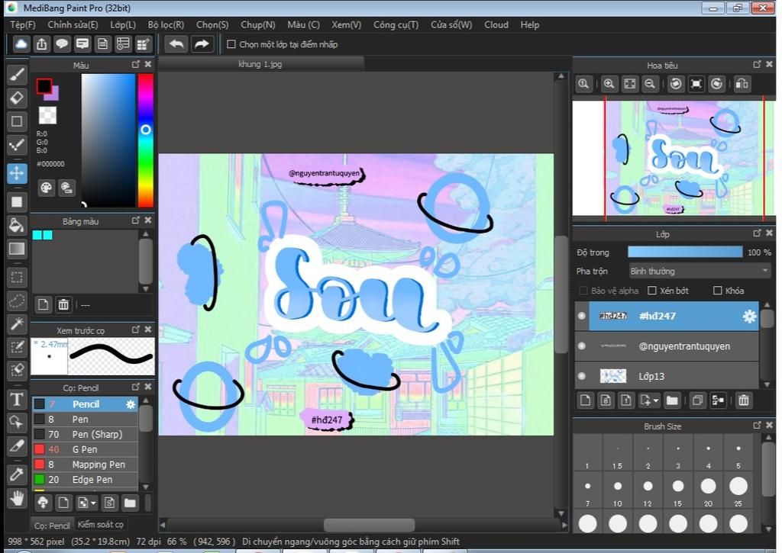The width and height of the screenshot is (782, 553).
Task: Select the rectangular Select tool
Action: [x=17, y=278]
